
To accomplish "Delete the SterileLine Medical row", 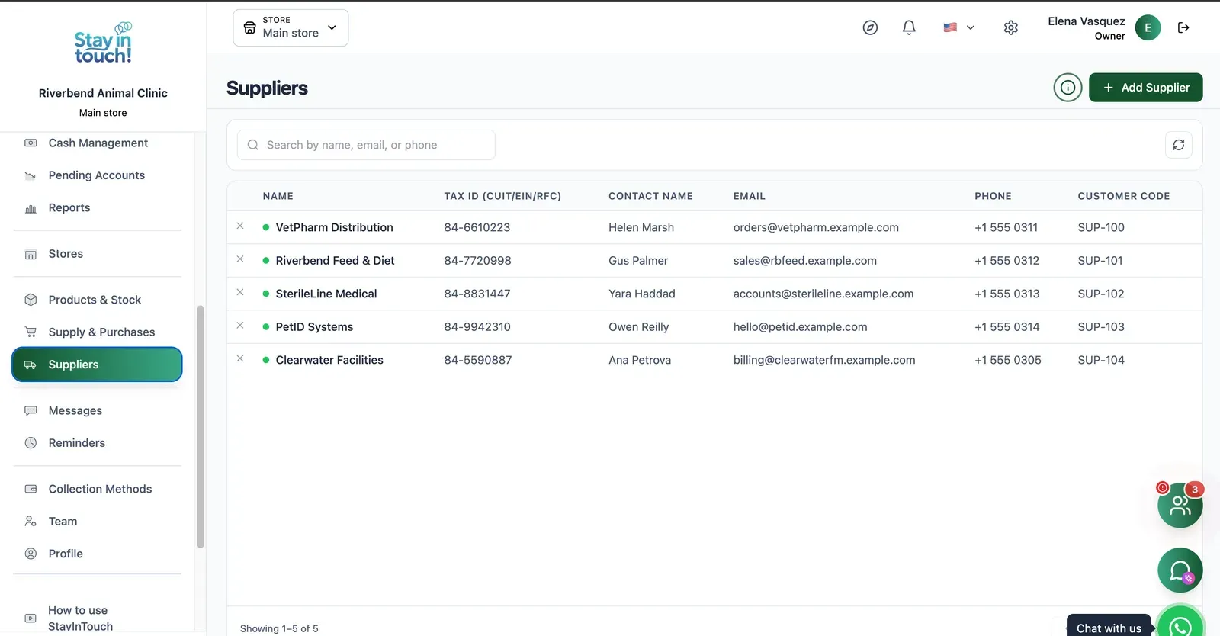I will point(240,293).
